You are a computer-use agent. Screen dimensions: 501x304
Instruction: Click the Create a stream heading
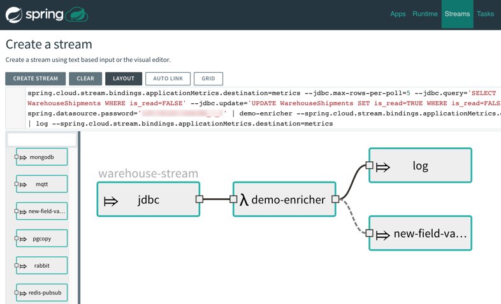(x=49, y=44)
